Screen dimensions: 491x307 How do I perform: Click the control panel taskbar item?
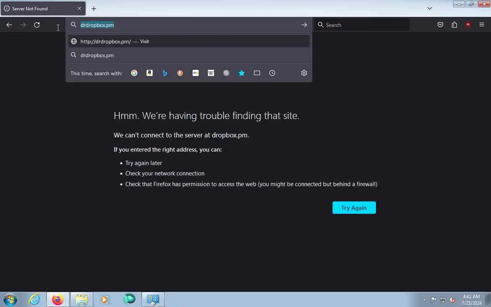[x=153, y=299]
